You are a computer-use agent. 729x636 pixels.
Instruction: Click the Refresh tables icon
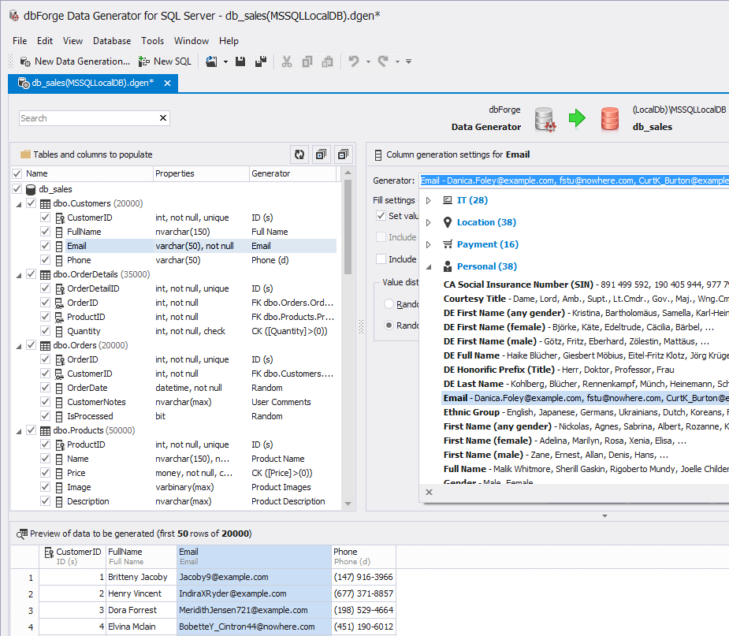tap(299, 154)
